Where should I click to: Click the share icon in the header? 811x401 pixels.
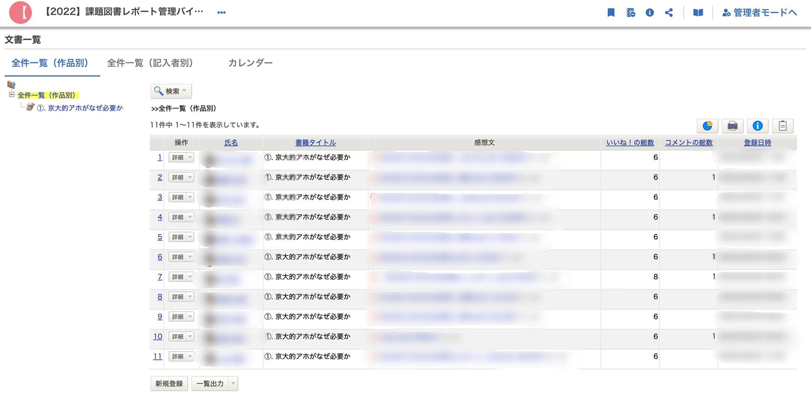coord(669,12)
